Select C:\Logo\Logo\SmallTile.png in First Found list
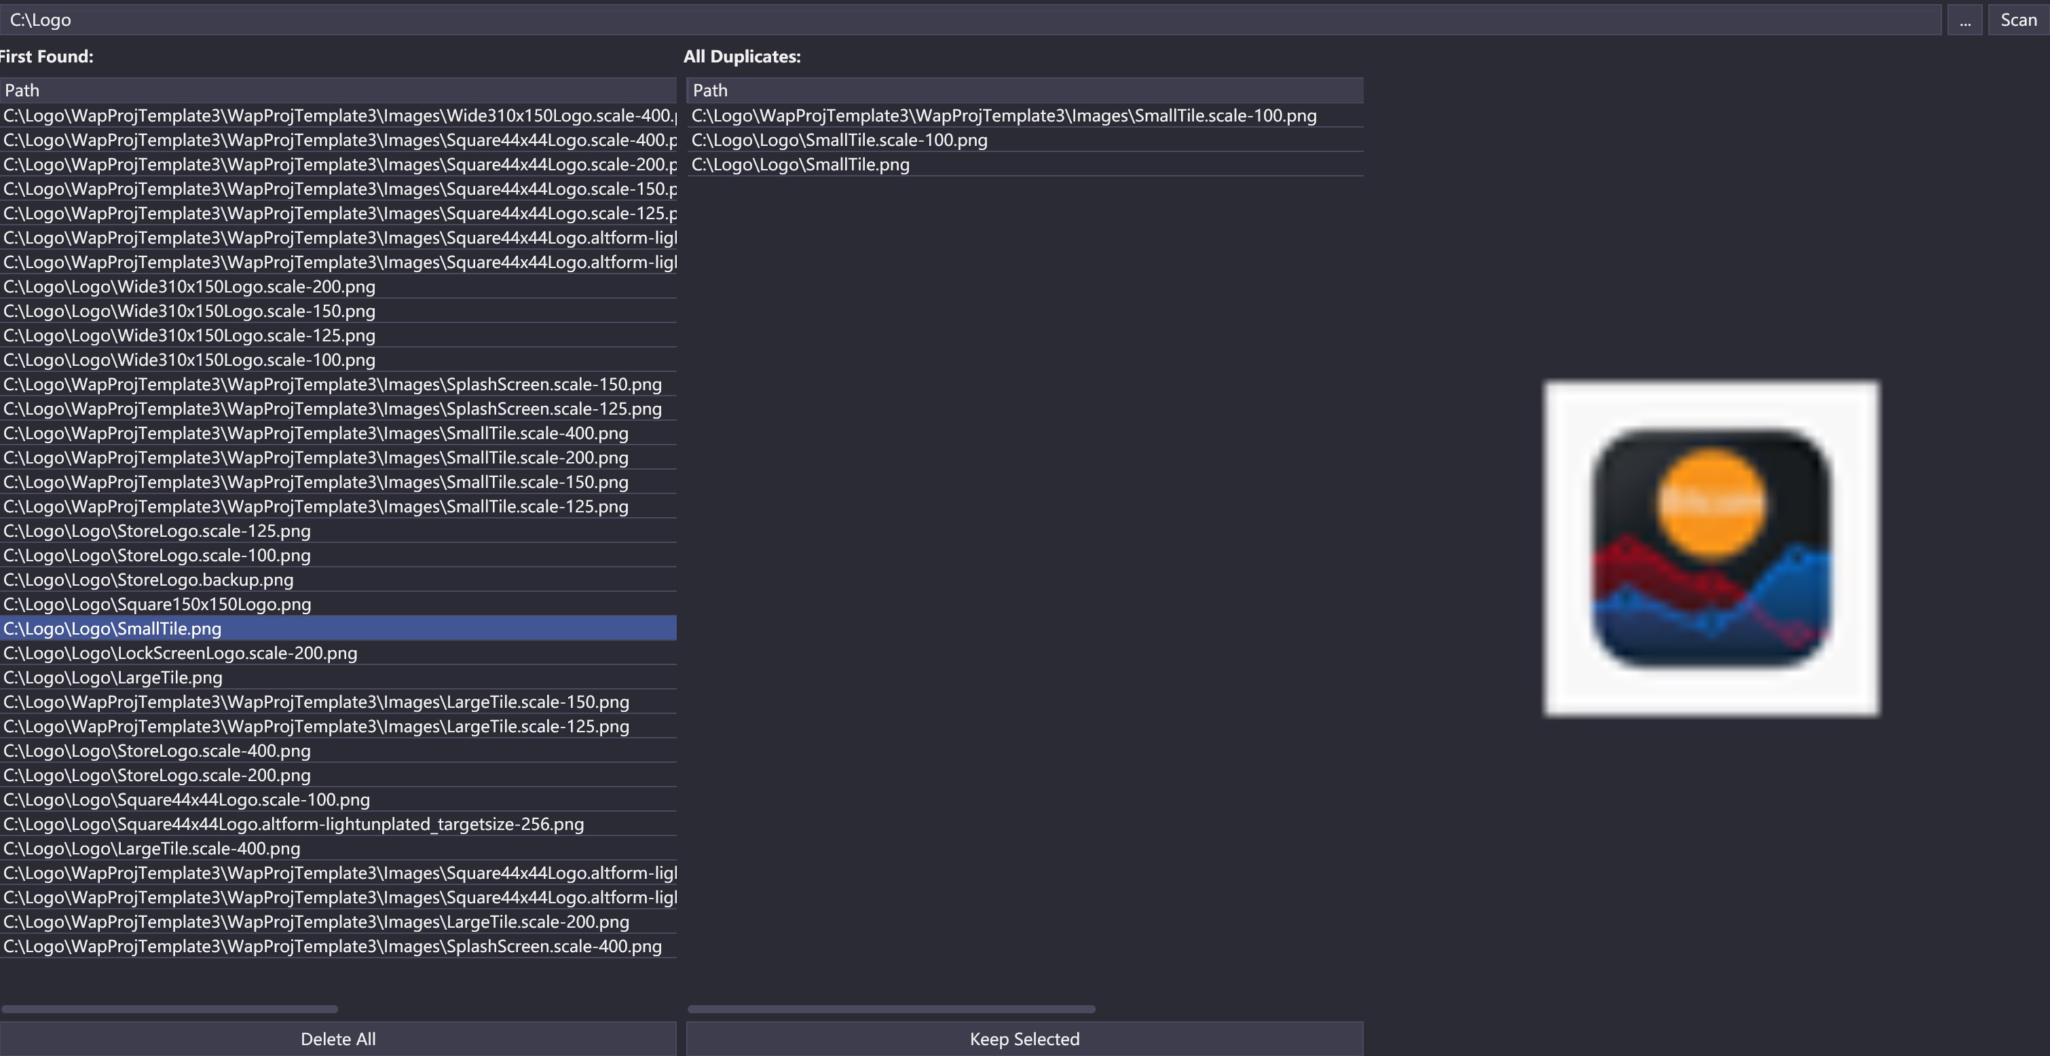 pos(113,628)
